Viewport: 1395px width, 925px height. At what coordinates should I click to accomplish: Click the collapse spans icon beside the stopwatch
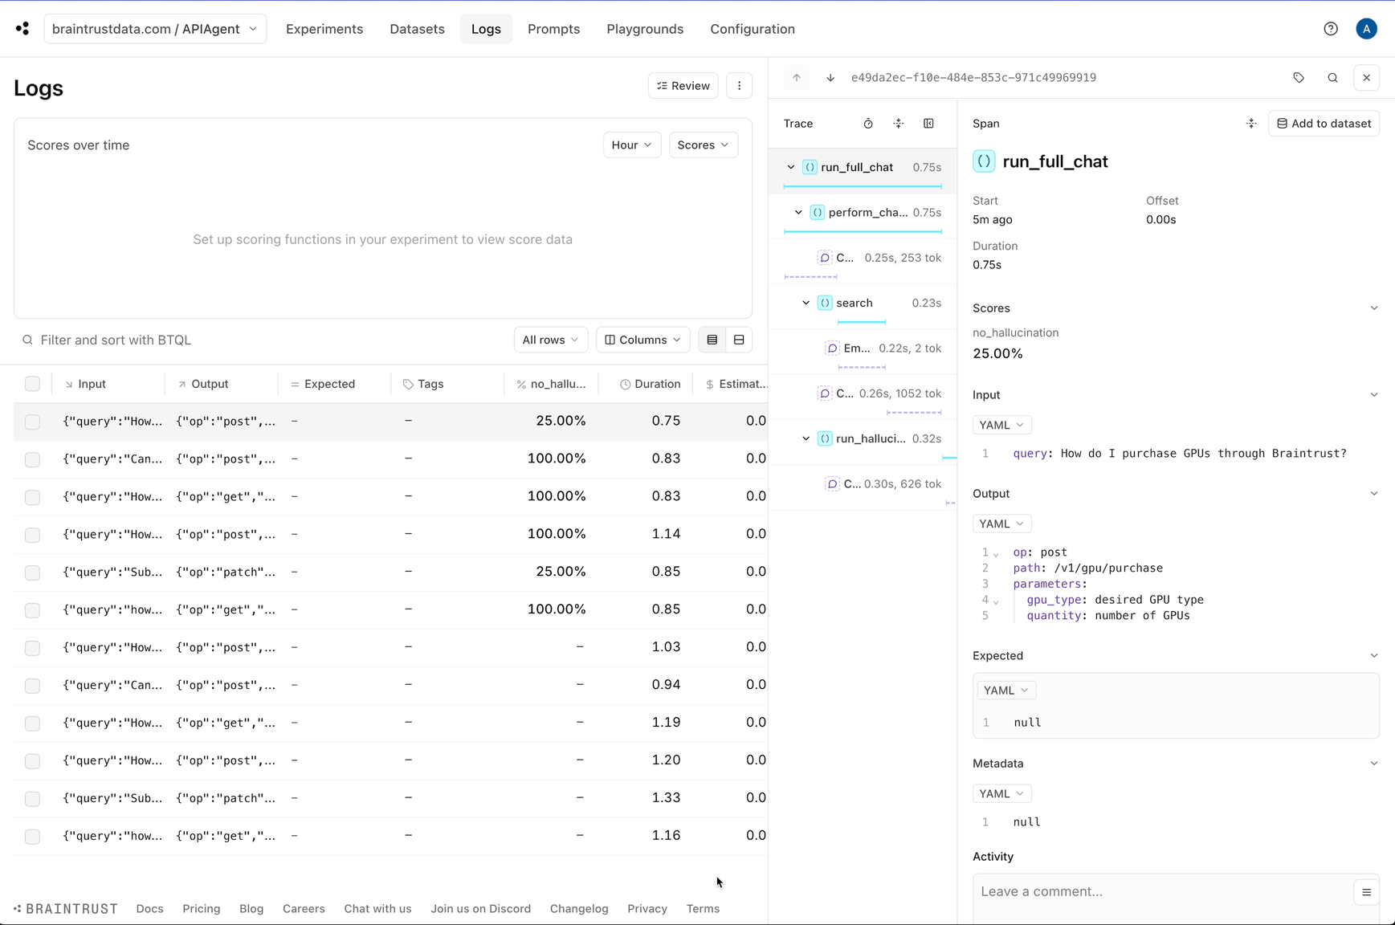click(899, 124)
